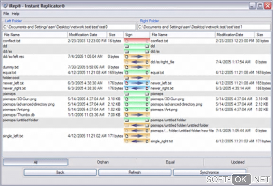Image resolution: width=273 pixels, height=186 pixels.
Task: Select left pixmaps/Thumbs.db entry
Action: [x=19, y=115]
